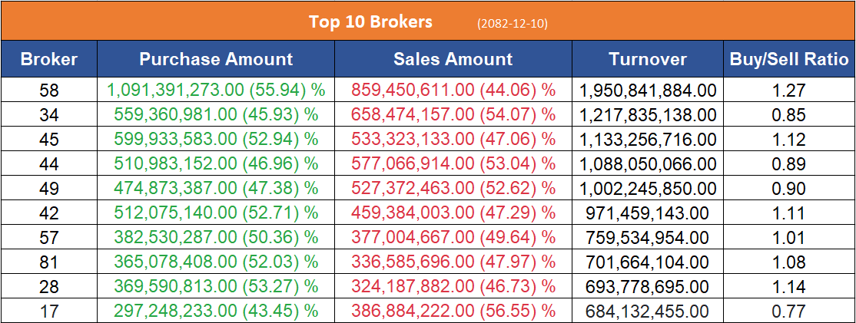Select broker number 34 cell
The image size is (856, 323).
(48, 115)
